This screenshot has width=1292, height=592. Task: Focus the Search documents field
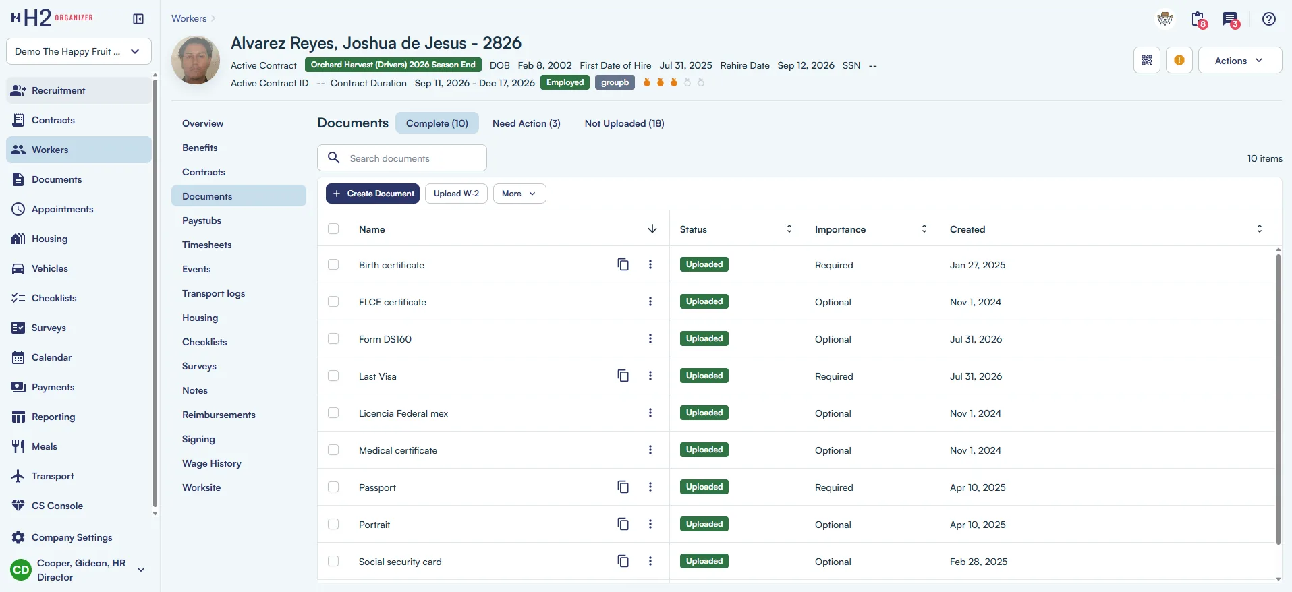[x=402, y=158]
